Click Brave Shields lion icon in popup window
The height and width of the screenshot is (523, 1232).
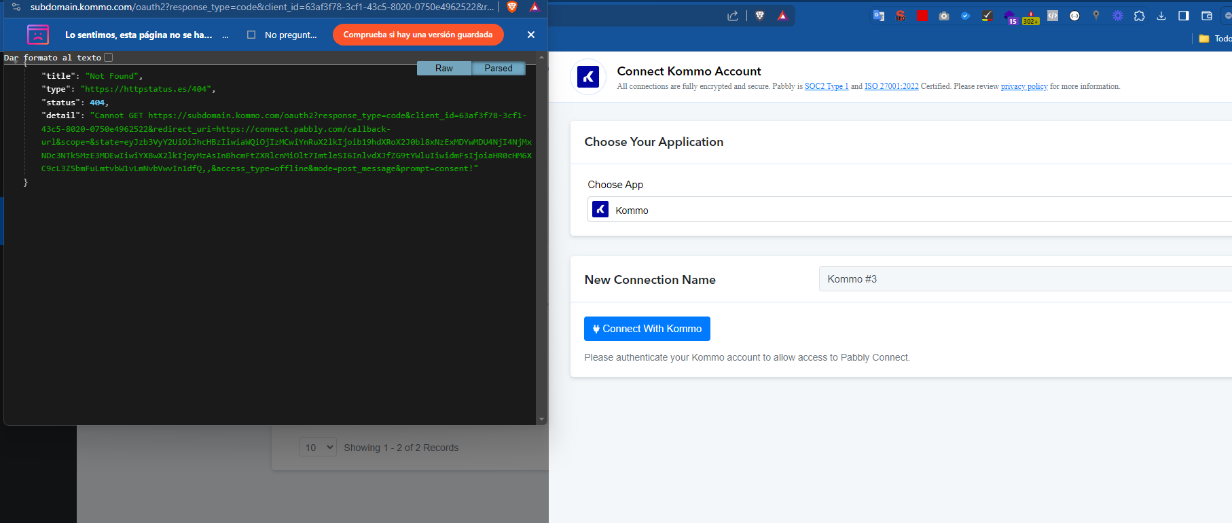513,7
